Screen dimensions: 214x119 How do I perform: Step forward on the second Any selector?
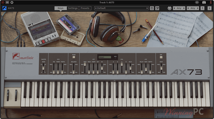(198, 8)
